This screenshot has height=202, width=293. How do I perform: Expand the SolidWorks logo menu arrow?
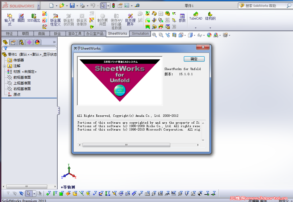click(x=38, y=6)
